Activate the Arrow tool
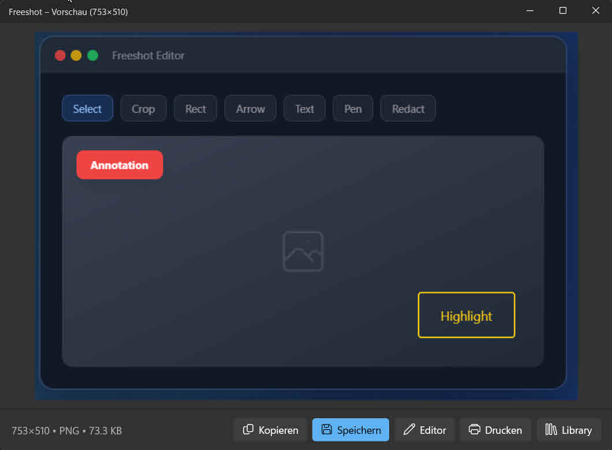Image resolution: width=612 pixels, height=450 pixels. pyautogui.click(x=250, y=109)
